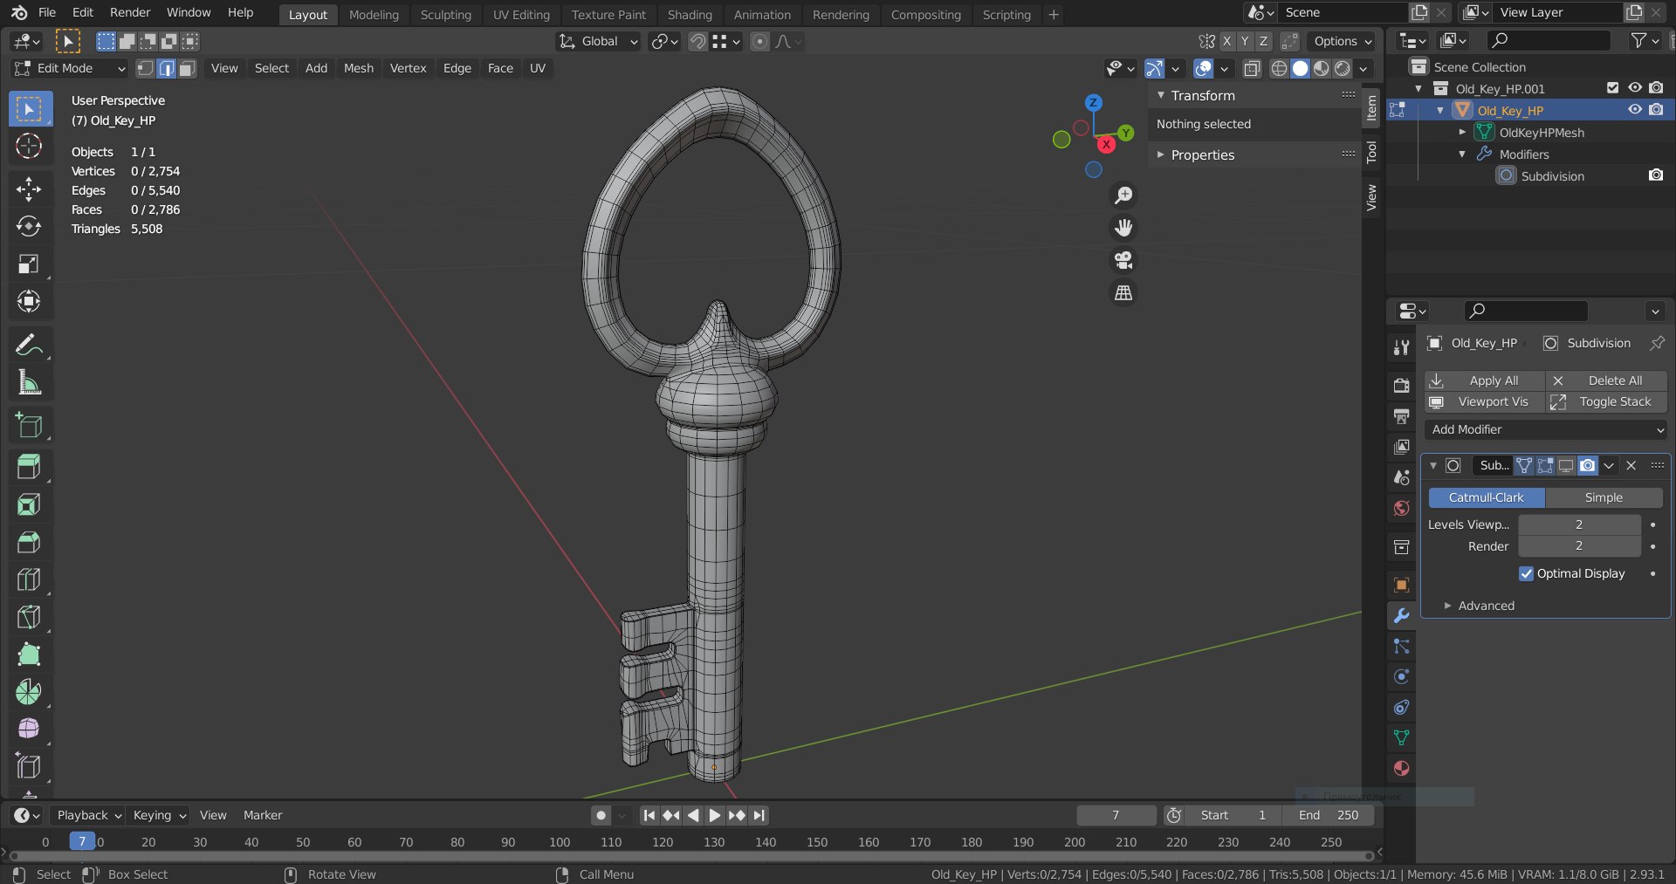Choose the Annotate tool
1676x884 pixels.
(x=29, y=346)
